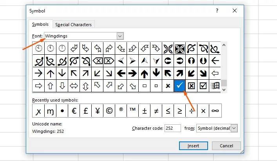Choose the first clock face symbol
The width and height of the screenshot is (277, 161).
[39, 48]
